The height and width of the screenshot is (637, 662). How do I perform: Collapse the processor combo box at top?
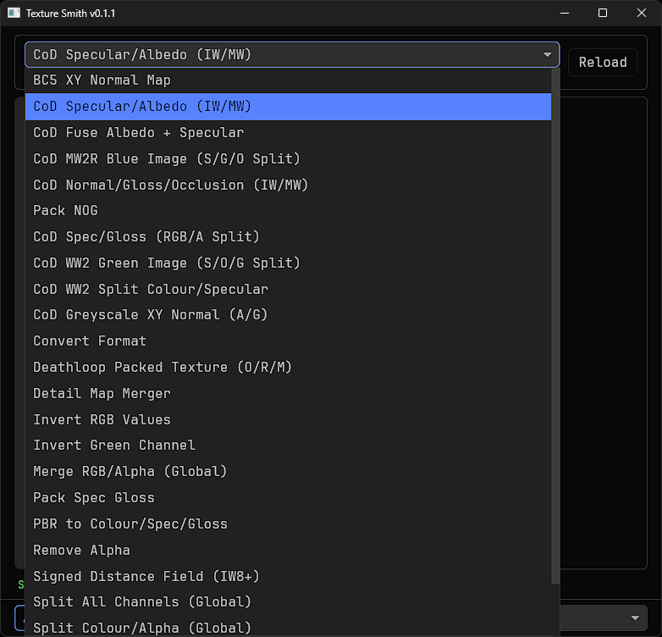pyautogui.click(x=292, y=55)
